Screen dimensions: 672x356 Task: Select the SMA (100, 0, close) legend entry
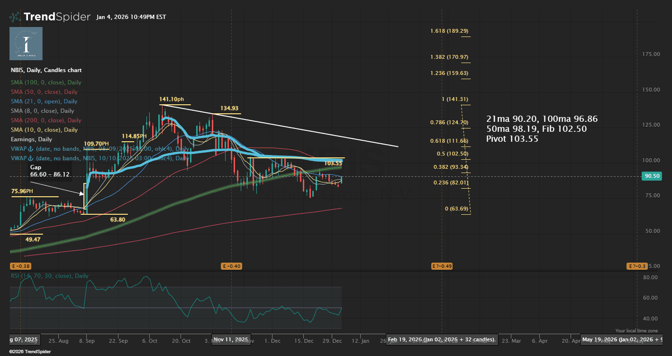[x=46, y=82]
